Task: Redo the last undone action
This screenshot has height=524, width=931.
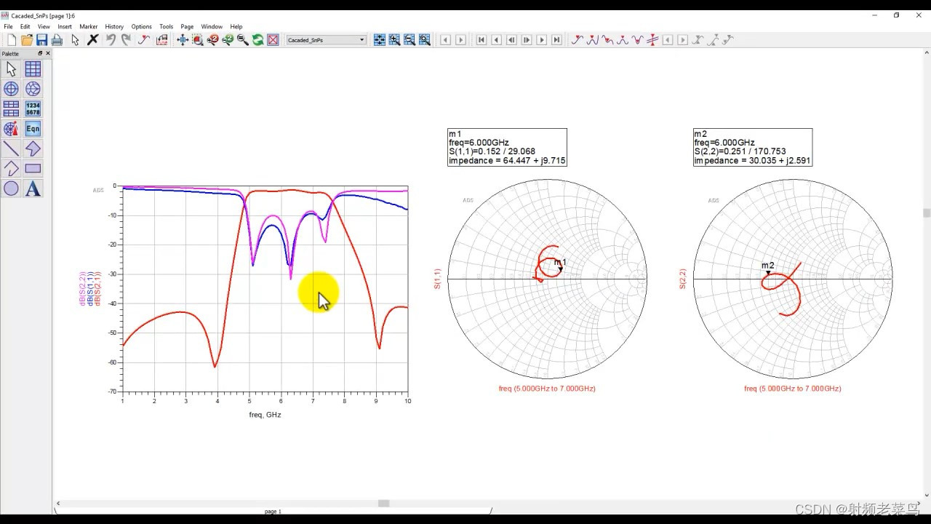Action: [x=126, y=40]
